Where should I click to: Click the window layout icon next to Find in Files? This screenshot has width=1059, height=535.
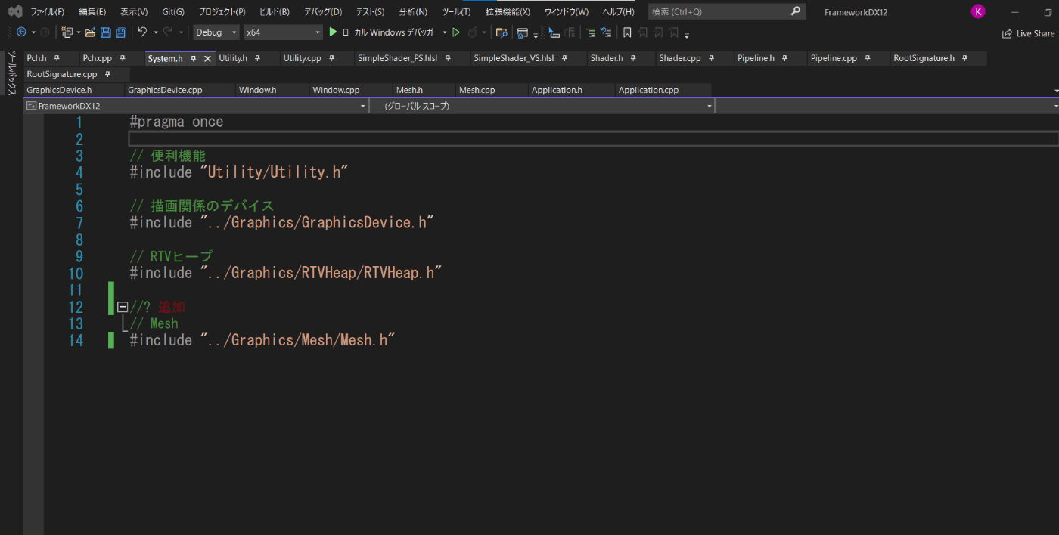(522, 32)
